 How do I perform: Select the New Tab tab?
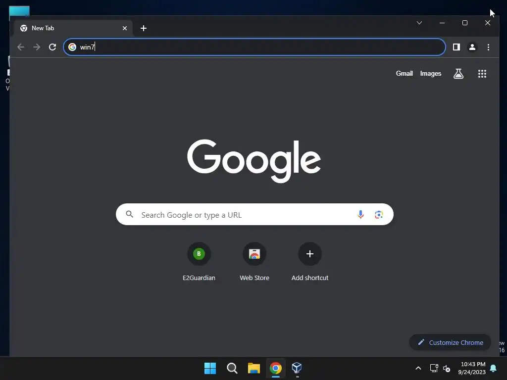coord(73,28)
